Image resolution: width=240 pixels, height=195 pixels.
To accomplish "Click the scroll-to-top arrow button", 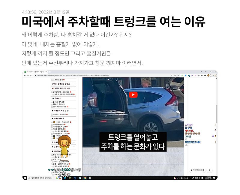I will tap(209, 170).
